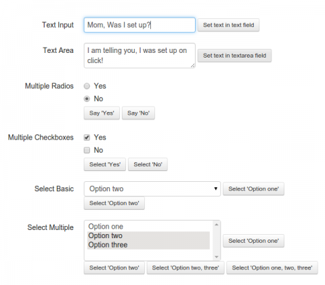This screenshot has height=285, width=325.
Task: Click the list's scroll down arrow
Action: click(x=217, y=256)
